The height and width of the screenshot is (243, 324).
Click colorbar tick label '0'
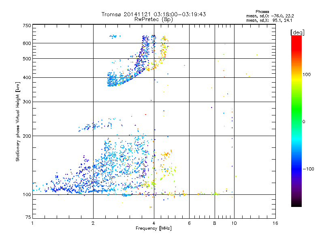click(304, 122)
